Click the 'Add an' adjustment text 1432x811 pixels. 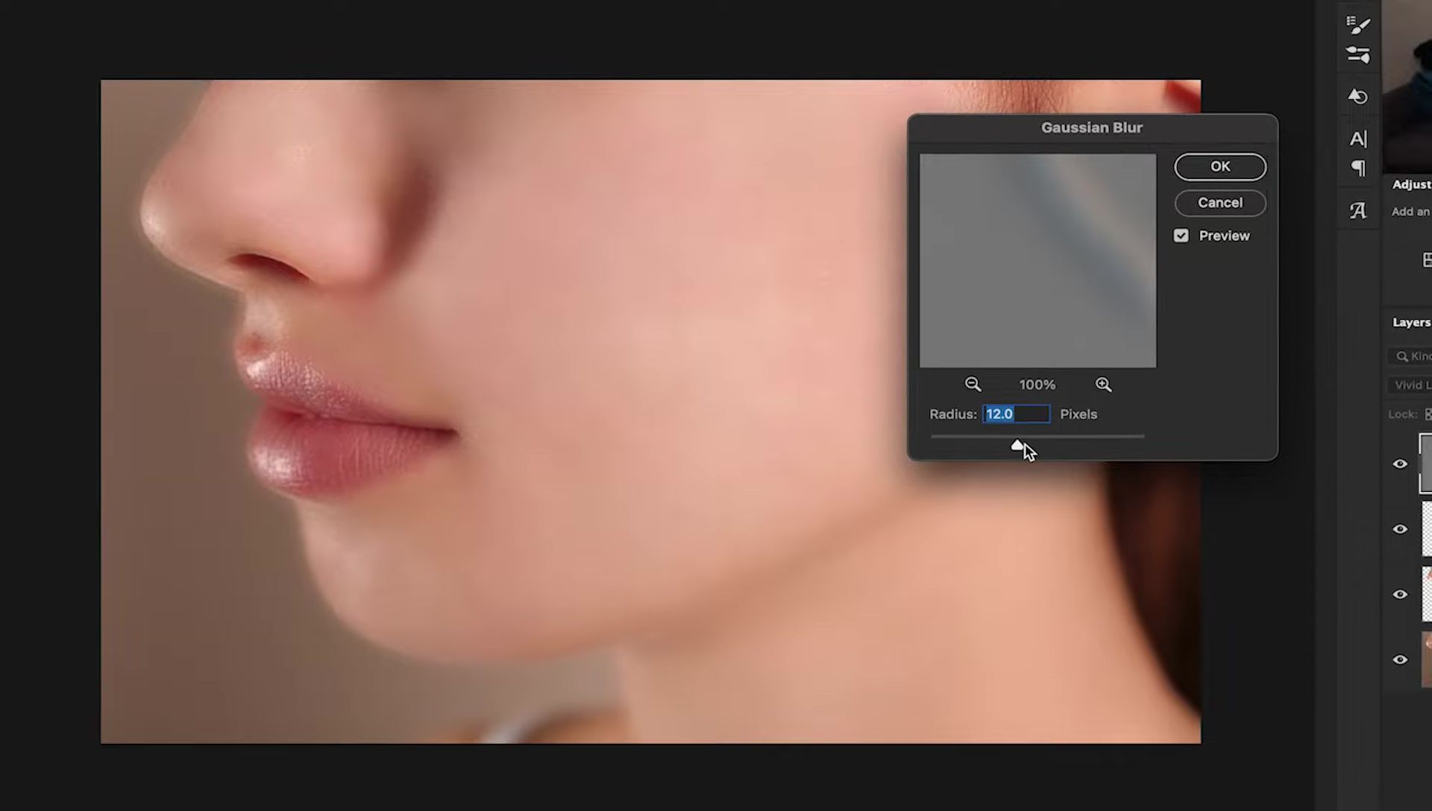[x=1410, y=212]
